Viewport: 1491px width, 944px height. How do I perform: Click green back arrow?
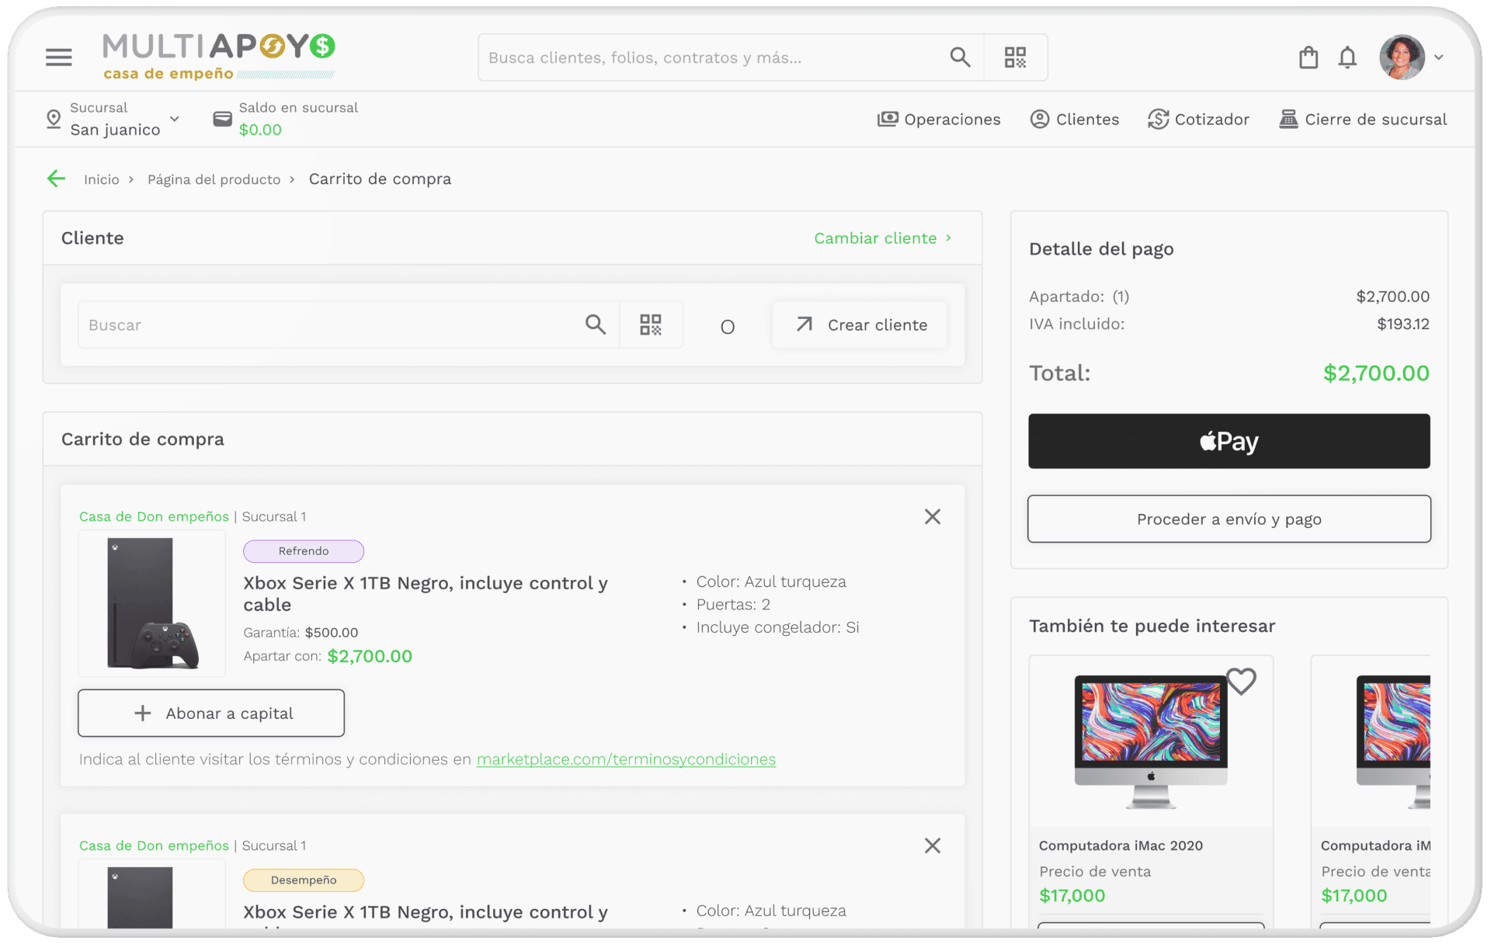pyautogui.click(x=56, y=179)
